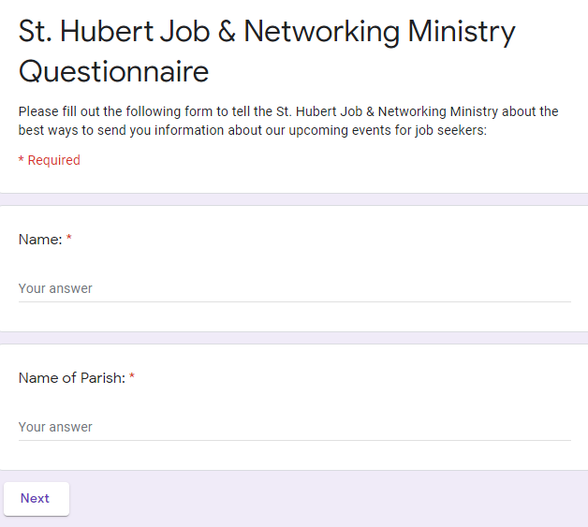This screenshot has height=527, width=588.
Task: Click the underline of the Name answer field
Action: click(x=294, y=301)
